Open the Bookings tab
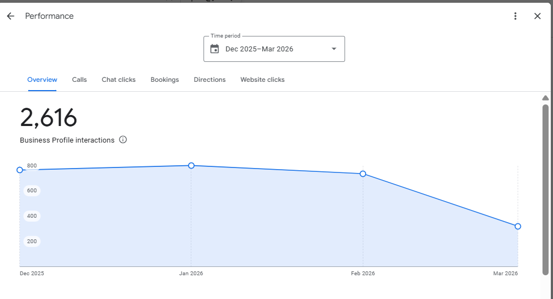This screenshot has height=299, width=553. click(165, 80)
